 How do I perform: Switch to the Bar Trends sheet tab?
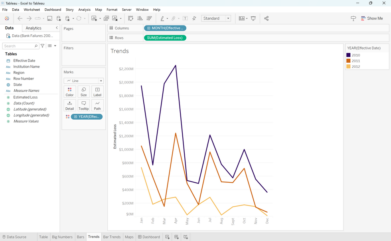pyautogui.click(x=112, y=237)
